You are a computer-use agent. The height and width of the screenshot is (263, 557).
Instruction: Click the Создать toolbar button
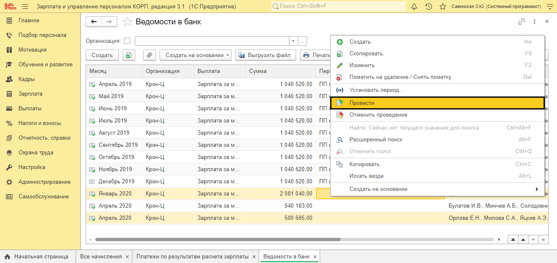(102, 55)
